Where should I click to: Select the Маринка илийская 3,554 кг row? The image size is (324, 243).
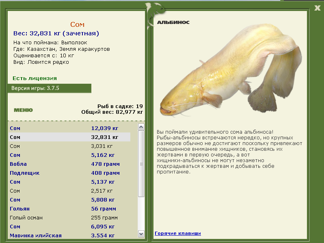pos(69,235)
